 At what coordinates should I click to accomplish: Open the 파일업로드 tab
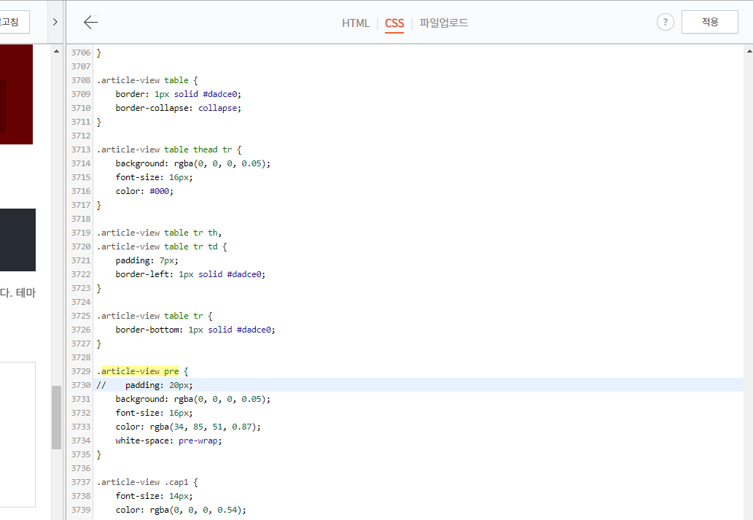[x=444, y=23]
